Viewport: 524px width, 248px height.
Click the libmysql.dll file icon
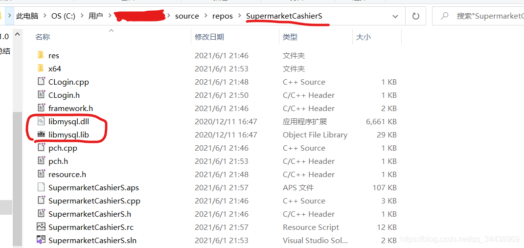[41, 121]
